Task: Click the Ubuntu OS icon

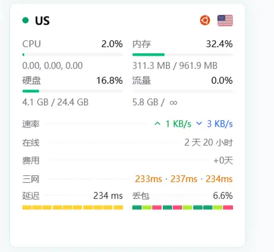Action: (x=205, y=20)
